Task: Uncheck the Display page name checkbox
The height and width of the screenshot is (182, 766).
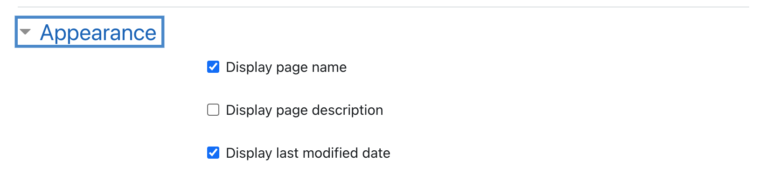Action: click(x=213, y=67)
